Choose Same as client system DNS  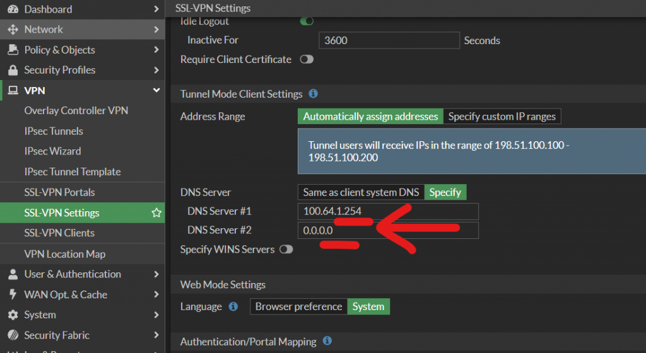pos(361,192)
